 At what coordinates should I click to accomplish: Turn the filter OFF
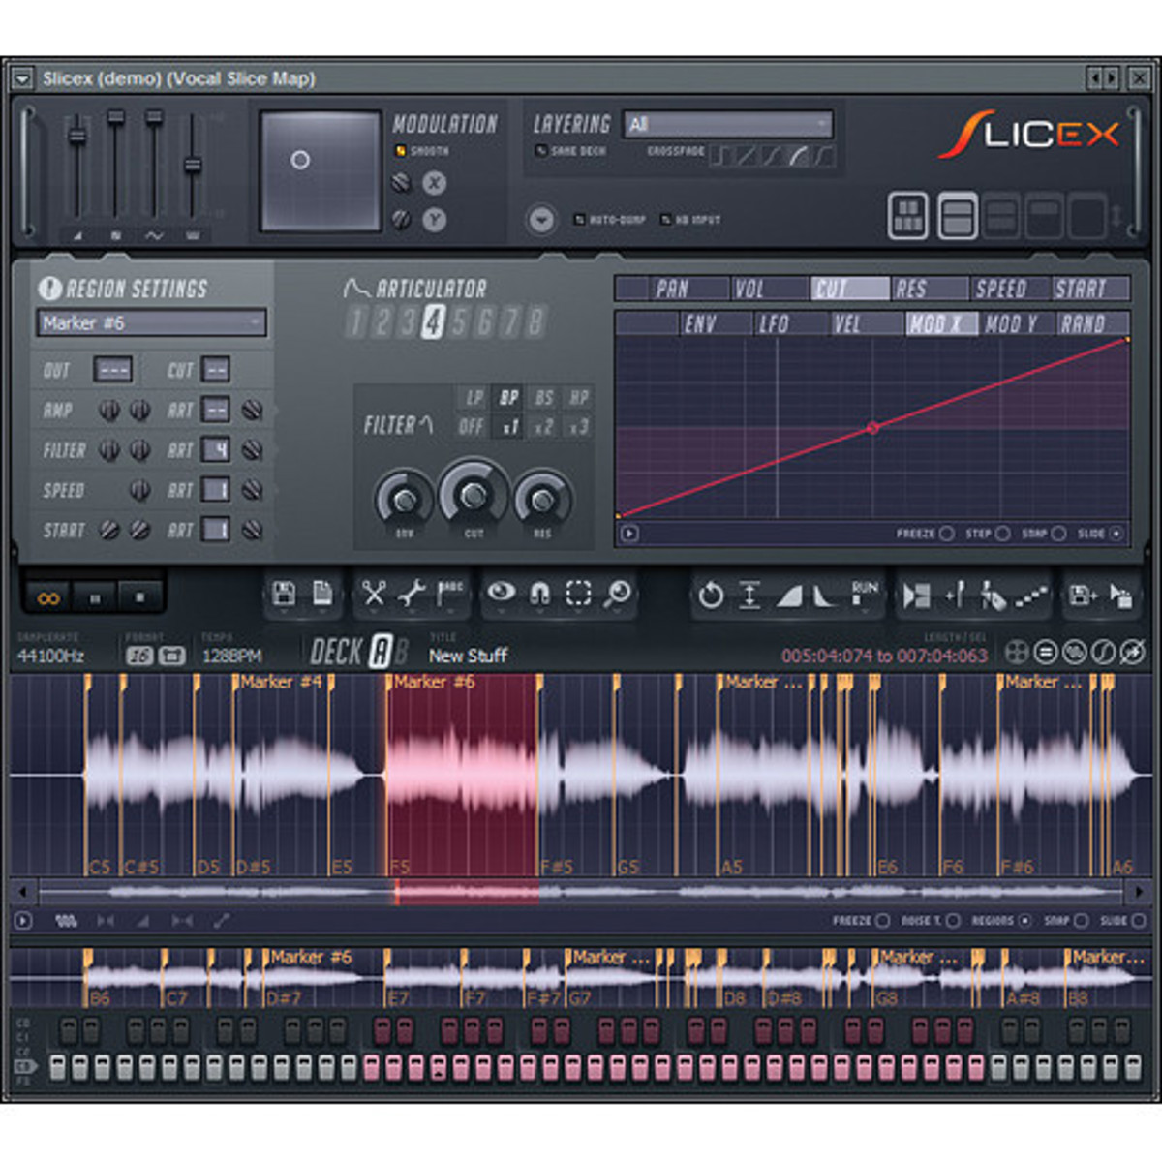472,426
